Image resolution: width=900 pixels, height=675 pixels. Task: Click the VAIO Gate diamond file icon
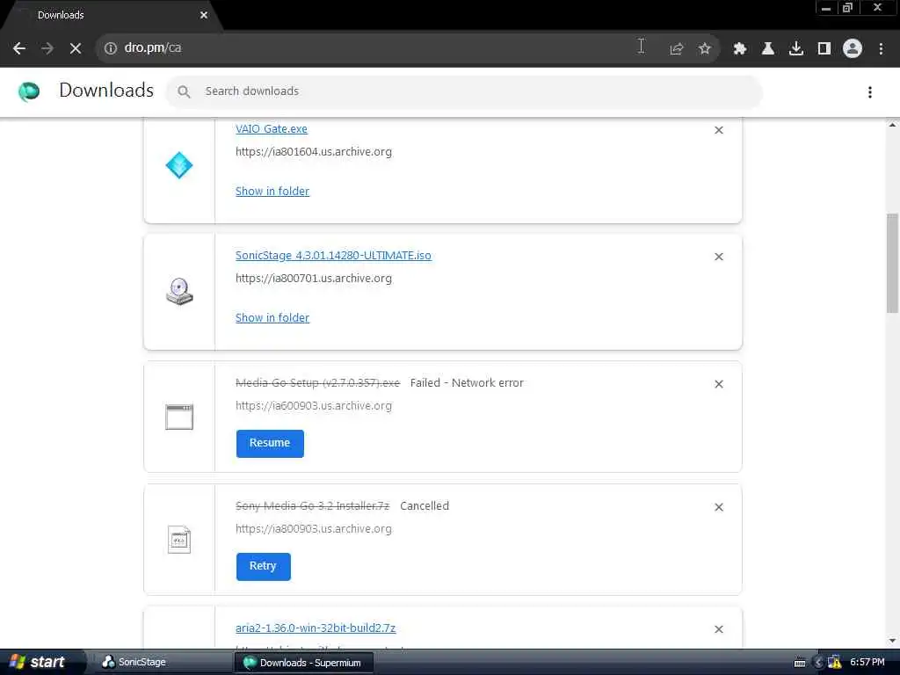point(179,165)
